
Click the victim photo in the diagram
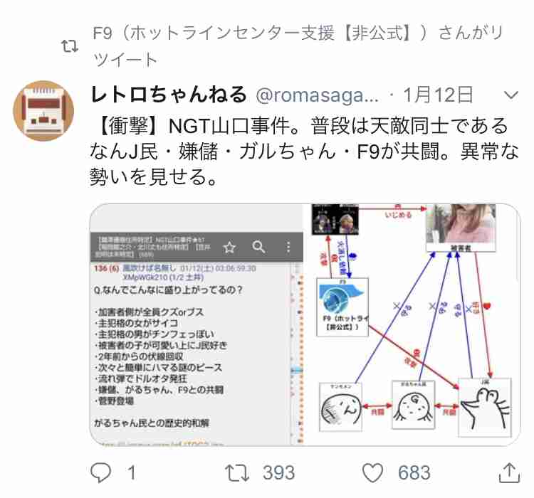pos(461,224)
